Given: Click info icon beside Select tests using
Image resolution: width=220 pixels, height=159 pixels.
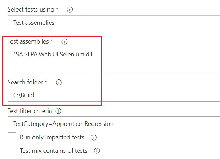Looking at the screenshot, I should (69, 10).
